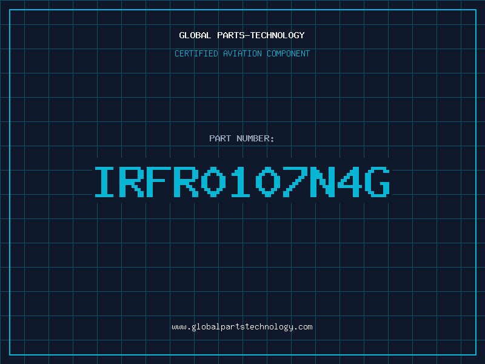
Task: Click the .com ending of the URL
Action: click(x=303, y=327)
